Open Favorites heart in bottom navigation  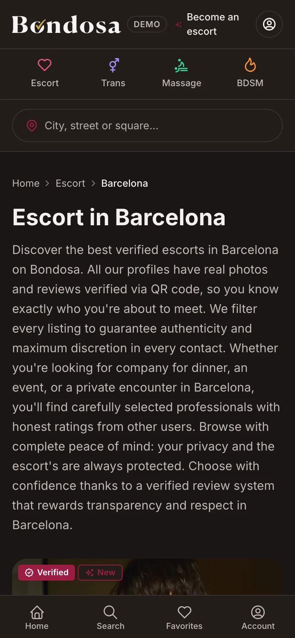coord(184,617)
